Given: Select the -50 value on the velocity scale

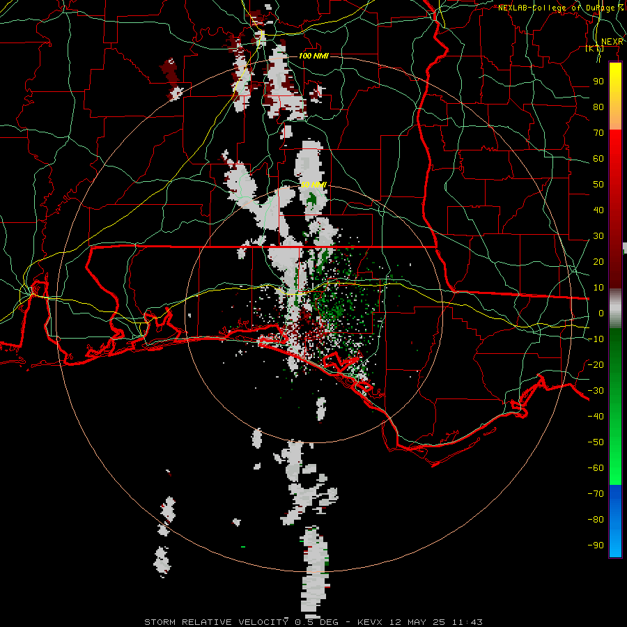Looking at the screenshot, I should tap(596, 442).
